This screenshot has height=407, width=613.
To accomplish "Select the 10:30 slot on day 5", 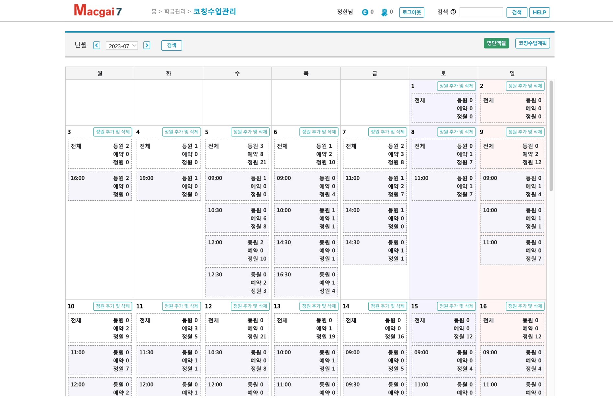I will click(237, 218).
